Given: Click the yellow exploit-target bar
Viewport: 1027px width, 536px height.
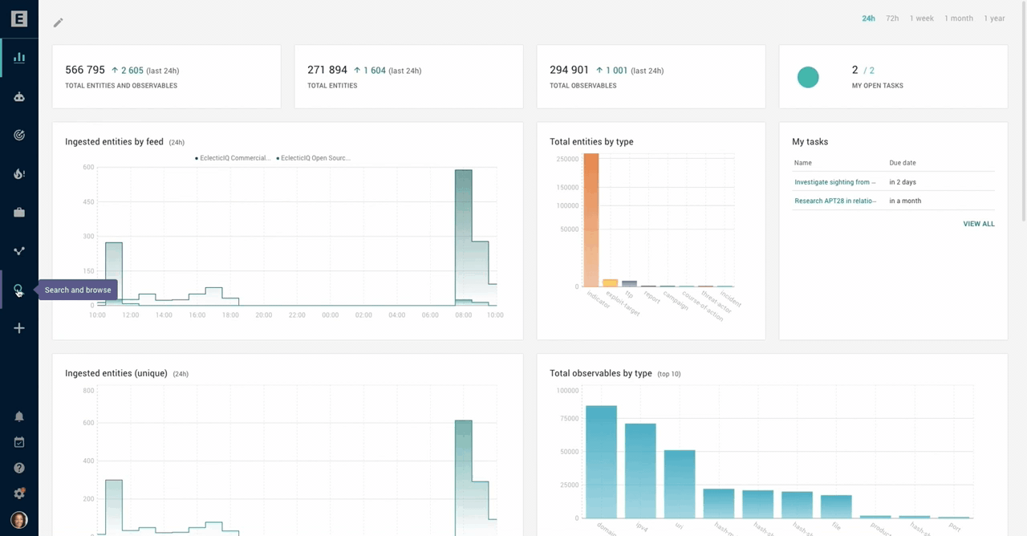Looking at the screenshot, I should (x=611, y=282).
